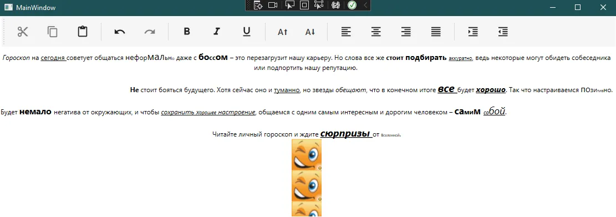Click the underlined word "туманно"
The height and width of the screenshot is (217, 616).
click(287, 90)
